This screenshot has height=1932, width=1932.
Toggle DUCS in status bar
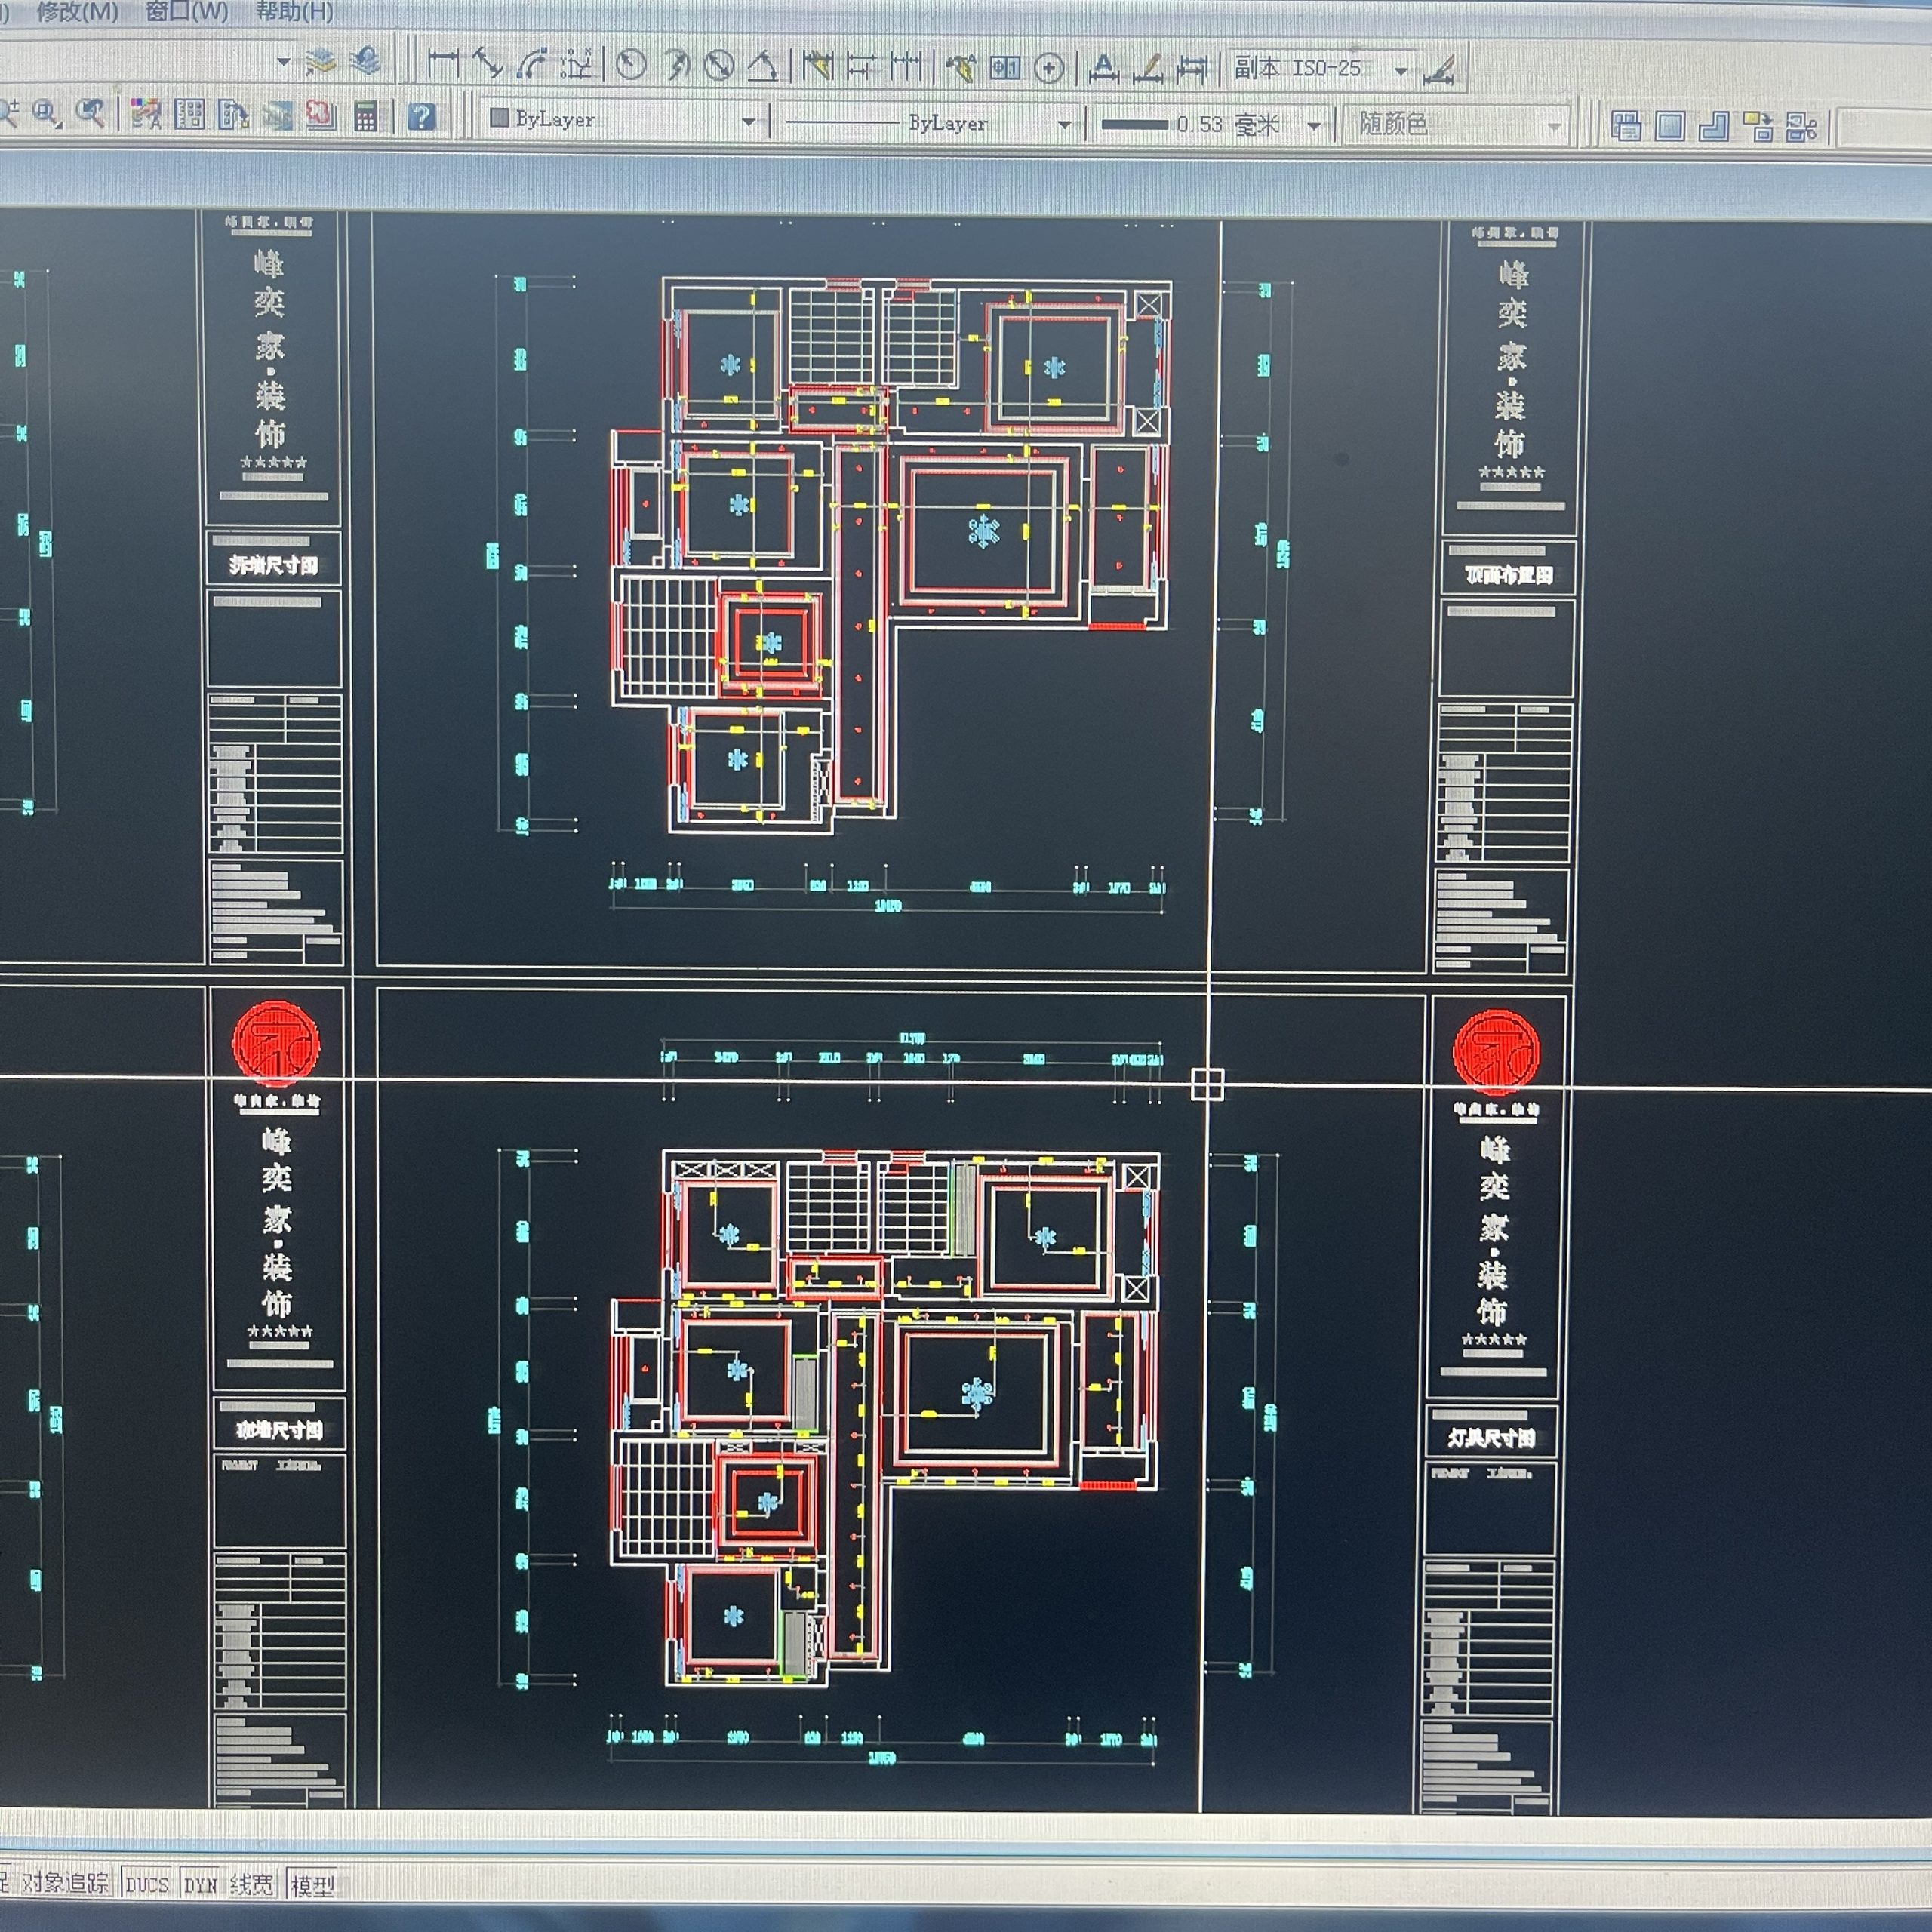147,1885
